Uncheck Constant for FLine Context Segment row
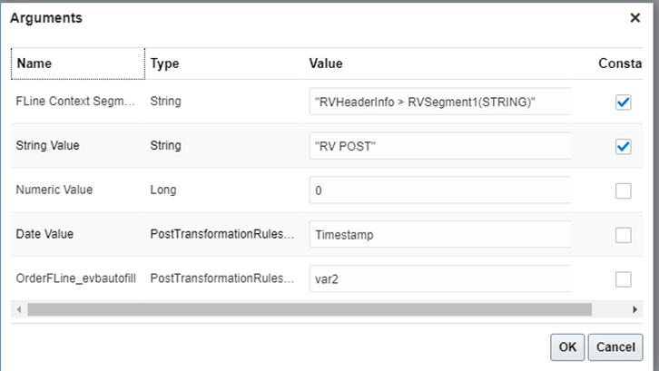The width and height of the screenshot is (659, 371). pyautogui.click(x=623, y=102)
